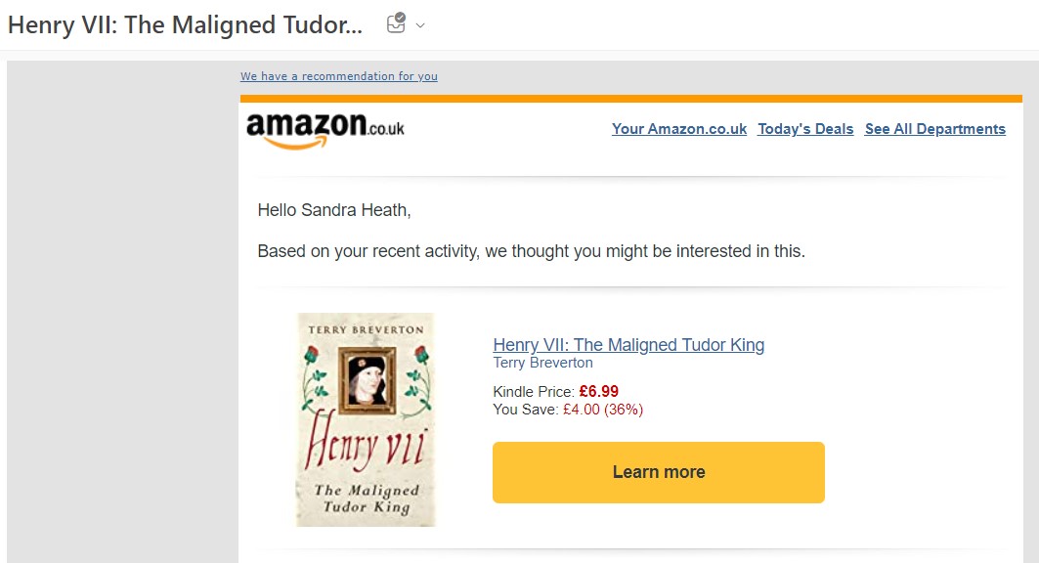This screenshot has width=1039, height=563.
Task: Click the email subject heading
Action: tap(185, 25)
